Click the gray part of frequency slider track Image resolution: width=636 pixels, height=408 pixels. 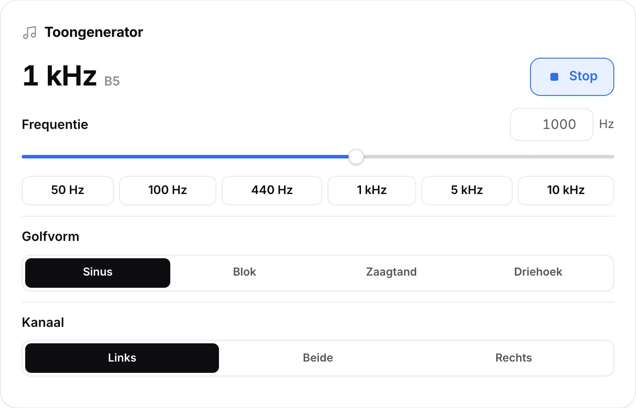[489, 157]
